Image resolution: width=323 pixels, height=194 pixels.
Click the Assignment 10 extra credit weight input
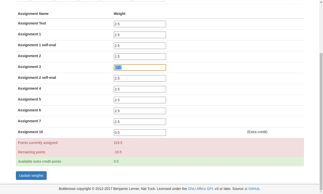point(140,133)
